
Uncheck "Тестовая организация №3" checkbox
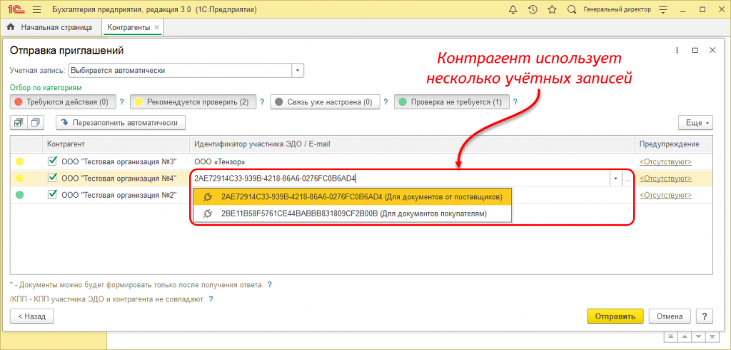click(x=52, y=161)
